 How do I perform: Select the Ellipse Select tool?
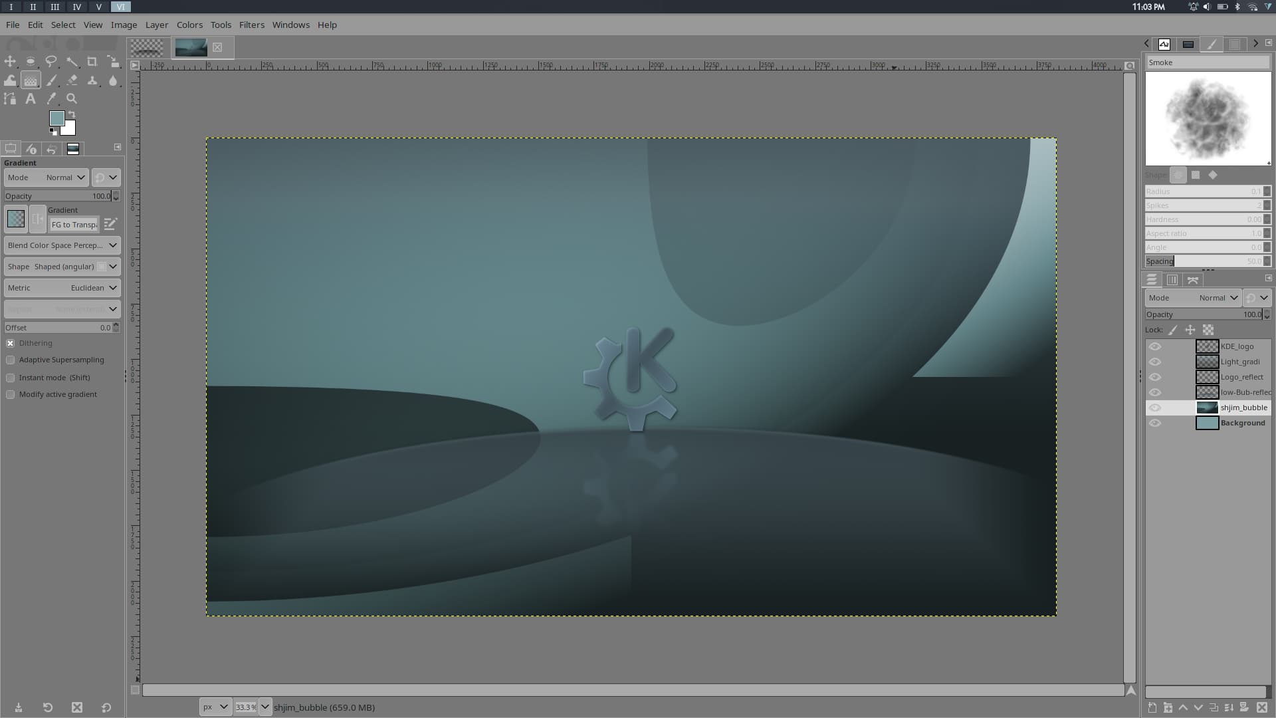[x=31, y=62]
